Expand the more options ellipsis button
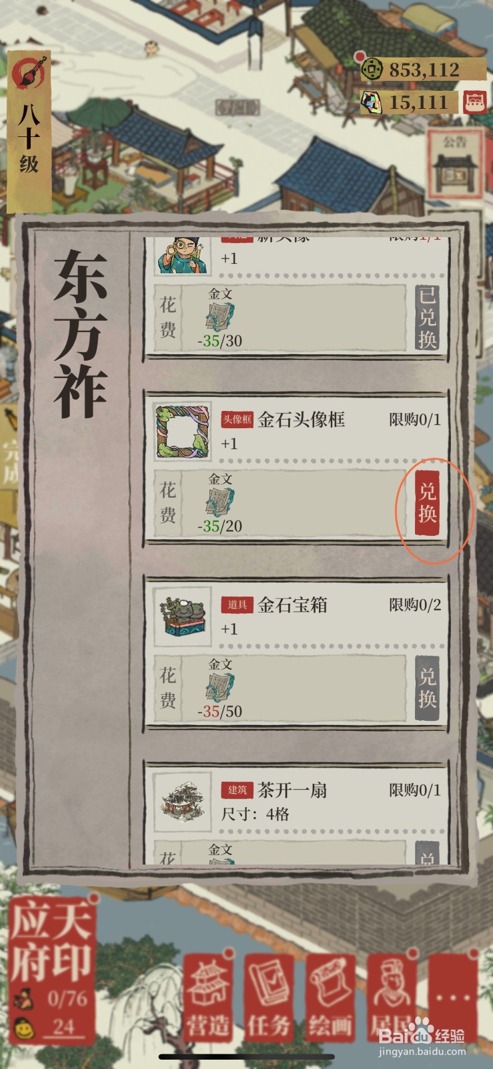 click(454, 997)
